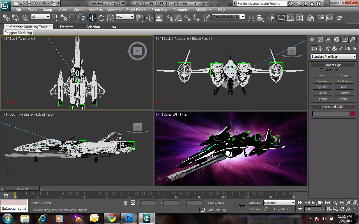Open the reference coordinate View dropdown

click(125, 17)
